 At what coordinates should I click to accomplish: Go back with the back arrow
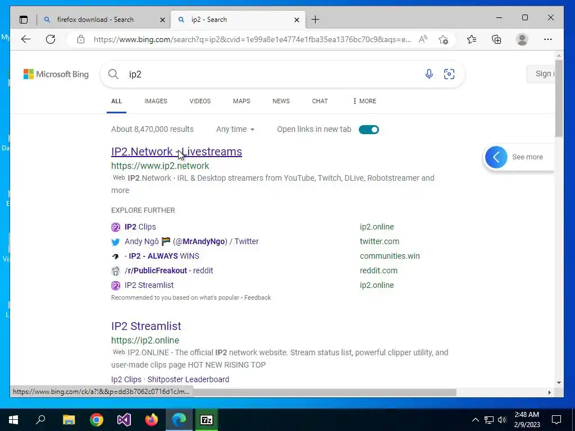[26, 39]
